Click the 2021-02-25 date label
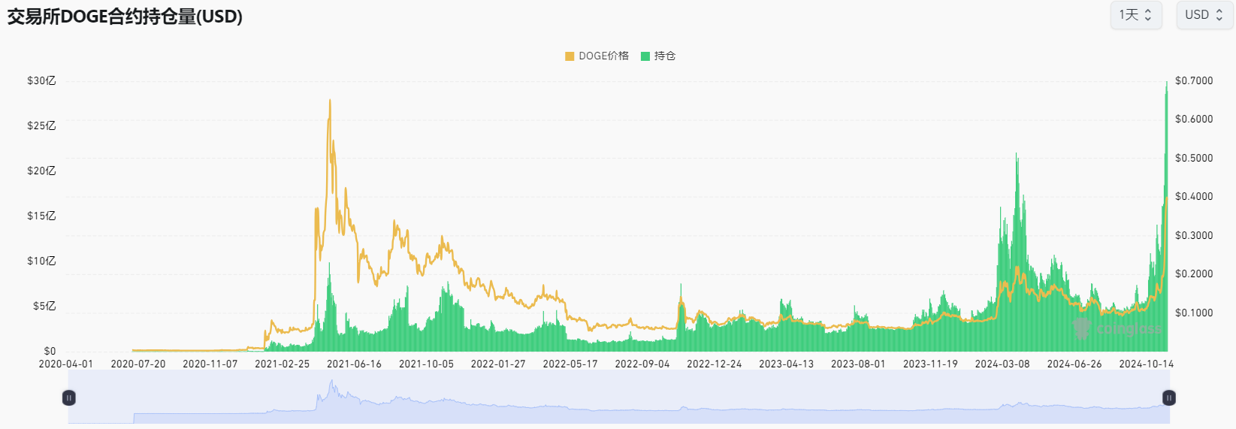The height and width of the screenshot is (429, 1236). point(283,364)
